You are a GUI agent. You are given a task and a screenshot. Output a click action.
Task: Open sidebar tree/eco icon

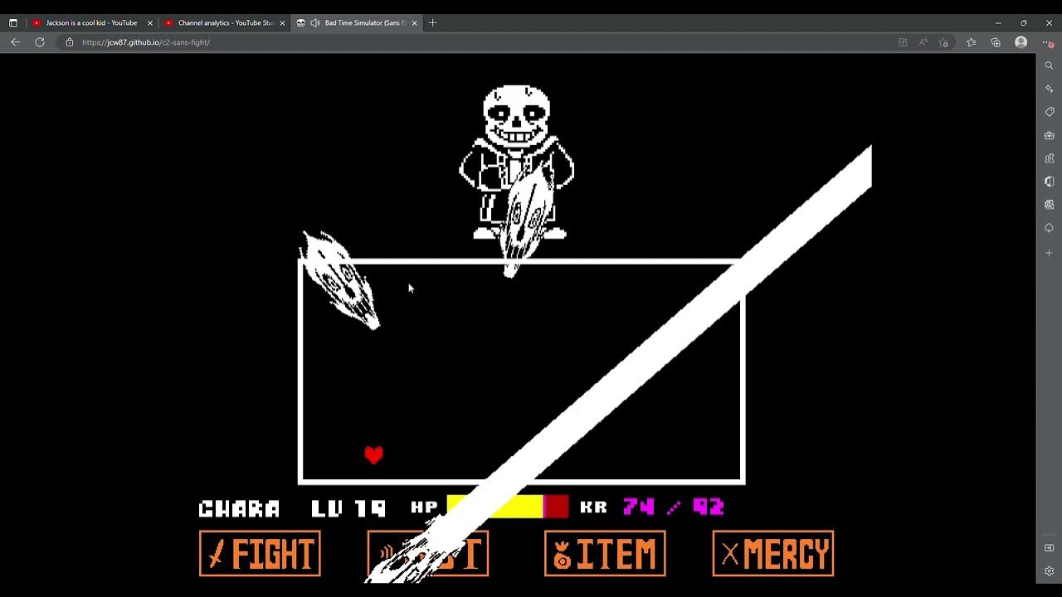click(x=1049, y=228)
